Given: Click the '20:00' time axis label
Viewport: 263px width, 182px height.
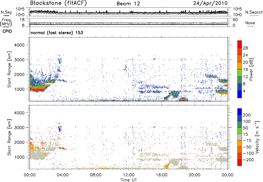Looking at the screenshot, I should coord(194,175).
